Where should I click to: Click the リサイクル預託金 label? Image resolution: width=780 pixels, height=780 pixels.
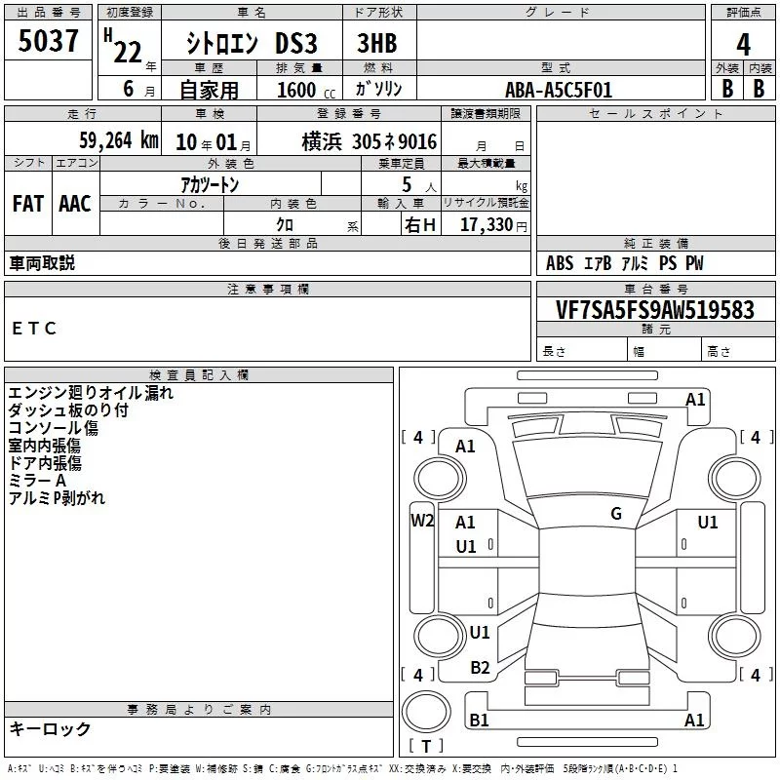point(486,203)
